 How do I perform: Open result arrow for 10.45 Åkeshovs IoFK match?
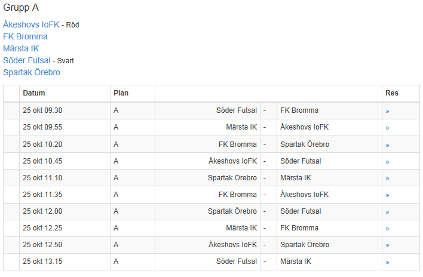click(x=387, y=161)
